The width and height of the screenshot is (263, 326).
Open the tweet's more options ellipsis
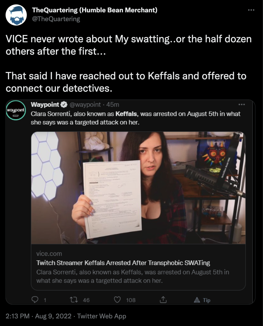(x=251, y=10)
